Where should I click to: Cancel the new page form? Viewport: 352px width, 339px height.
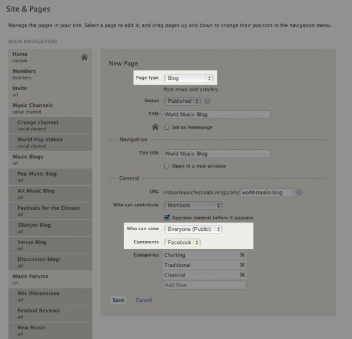(144, 300)
